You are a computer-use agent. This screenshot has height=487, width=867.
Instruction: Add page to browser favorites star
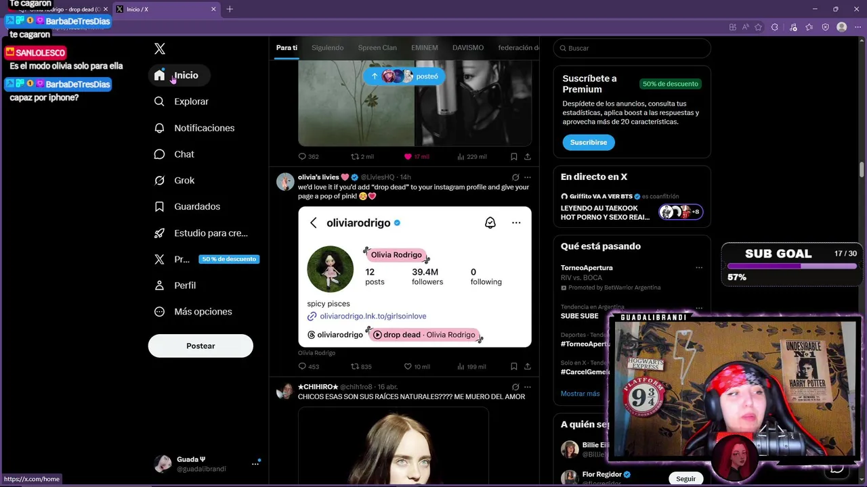pos(758,27)
